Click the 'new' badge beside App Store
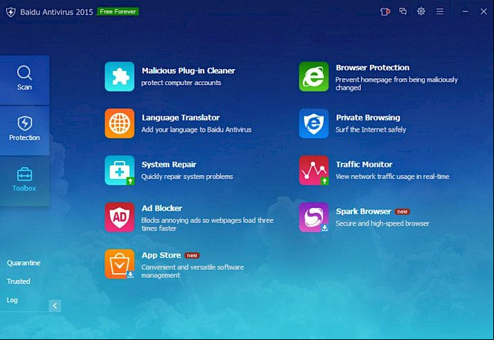494x340 pixels. (192, 256)
